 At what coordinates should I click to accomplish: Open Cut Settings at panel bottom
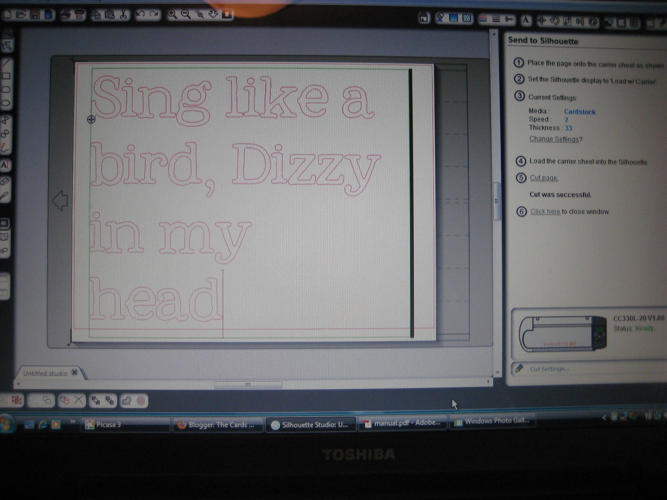coord(549,369)
